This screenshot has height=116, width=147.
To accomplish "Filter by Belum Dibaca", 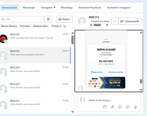I will (x=9, y=26).
